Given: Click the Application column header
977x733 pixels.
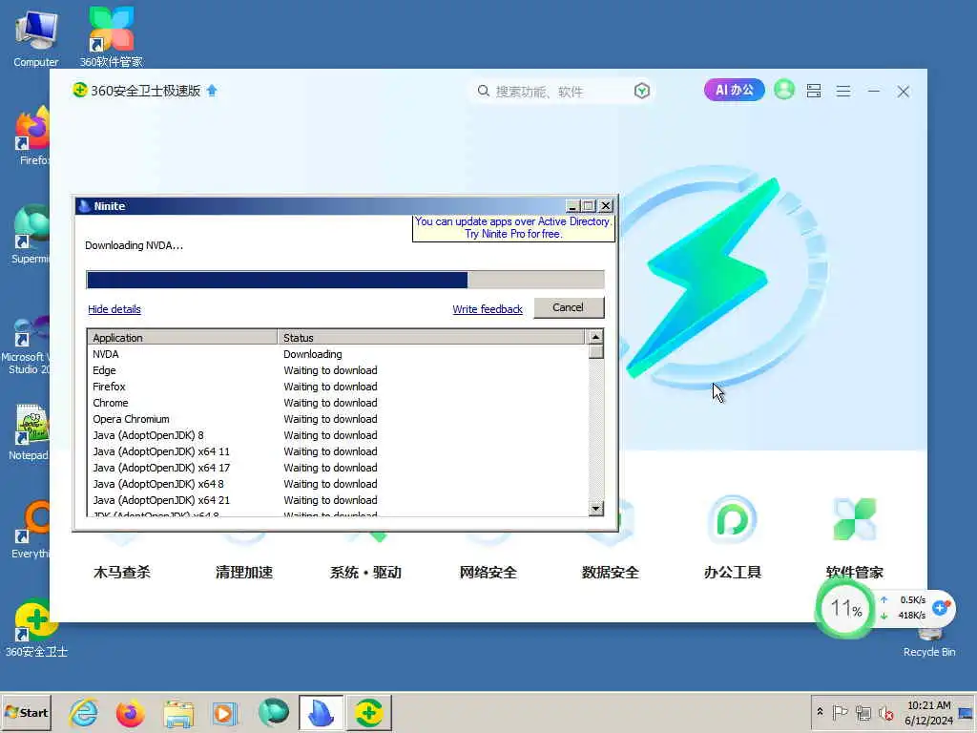Looking at the screenshot, I should [182, 337].
